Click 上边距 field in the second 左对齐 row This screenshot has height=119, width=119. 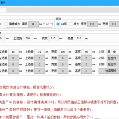tap(39, 64)
